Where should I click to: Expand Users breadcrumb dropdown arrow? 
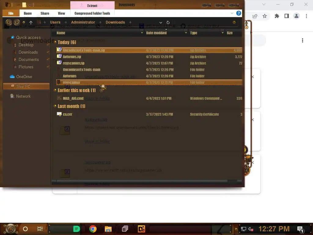66,22
